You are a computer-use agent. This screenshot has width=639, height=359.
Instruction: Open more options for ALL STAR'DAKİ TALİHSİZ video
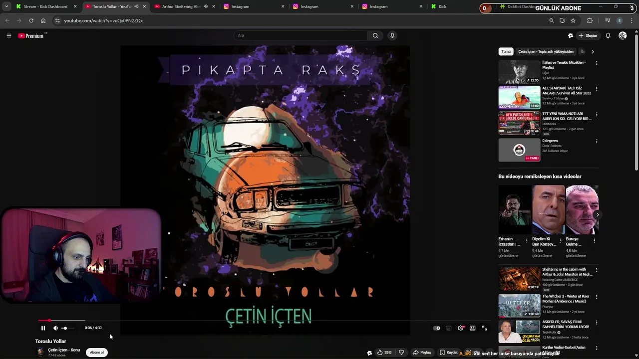pyautogui.click(x=596, y=89)
